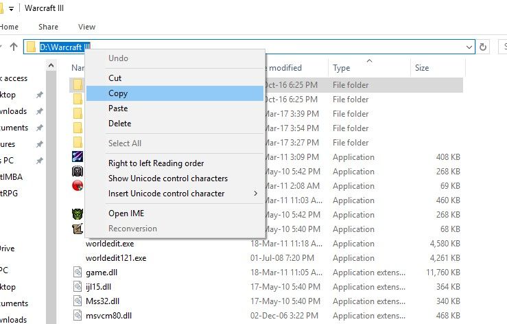Open IMBA folder in navigation pane
The width and height of the screenshot is (507, 324).
tap(11, 177)
